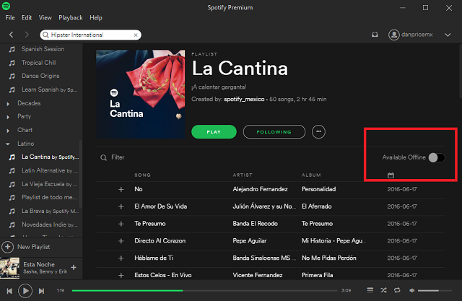Open the Help menu
Image resolution: width=462 pixels, height=301 pixels.
(x=96, y=17)
